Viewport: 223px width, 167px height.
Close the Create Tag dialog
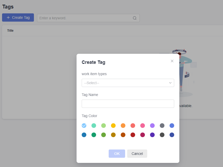pos(172,61)
